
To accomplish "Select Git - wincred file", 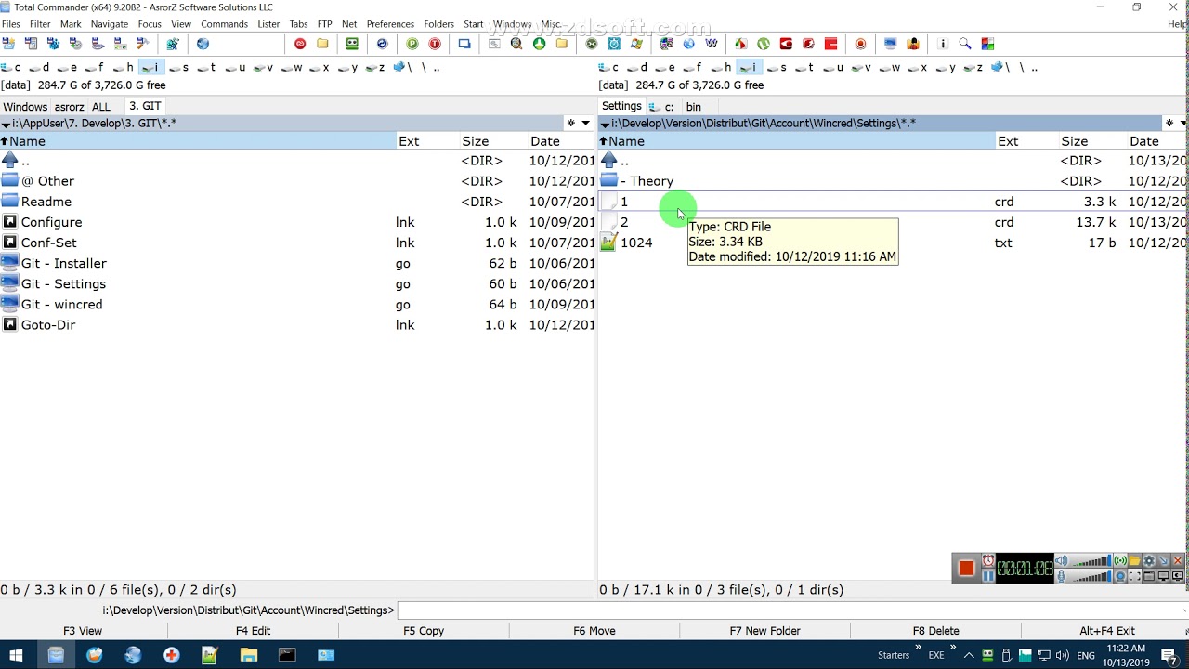I will point(61,304).
